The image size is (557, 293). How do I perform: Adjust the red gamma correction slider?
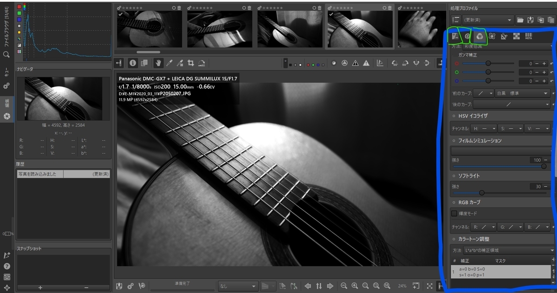point(488,63)
